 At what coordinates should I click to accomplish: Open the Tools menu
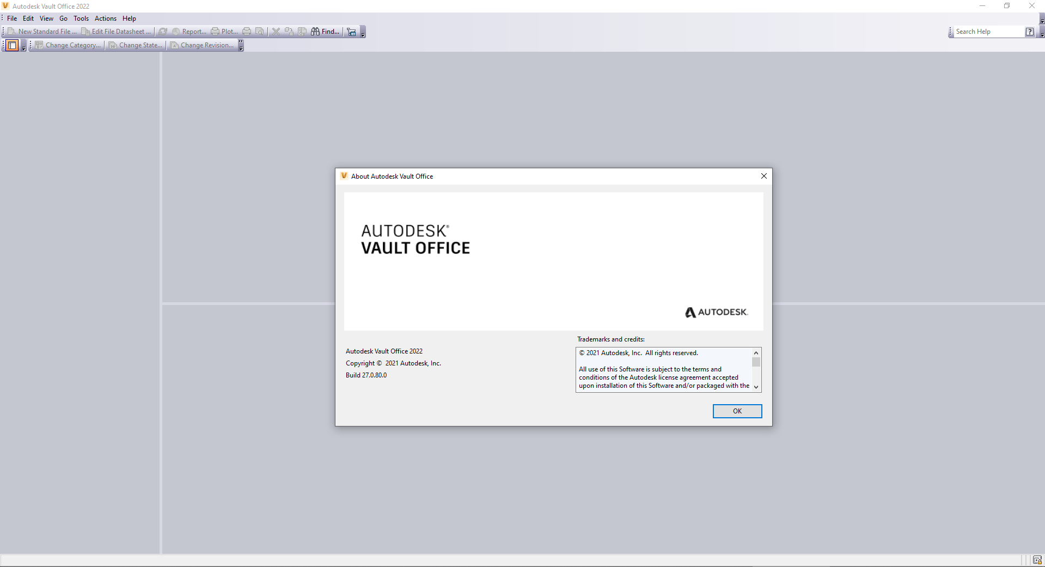pyautogui.click(x=81, y=19)
